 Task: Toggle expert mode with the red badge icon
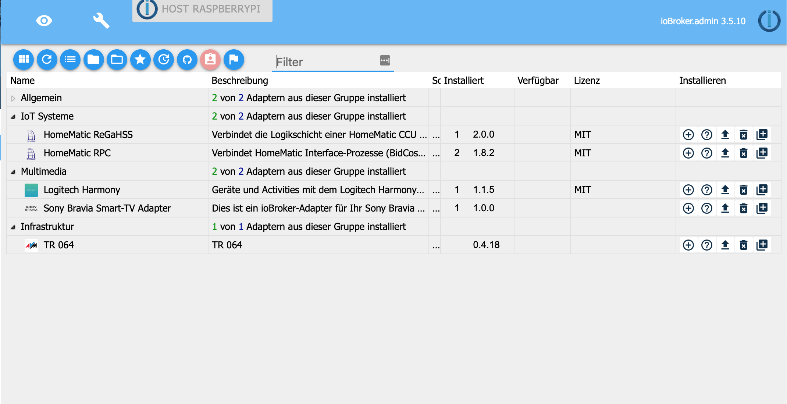210,59
